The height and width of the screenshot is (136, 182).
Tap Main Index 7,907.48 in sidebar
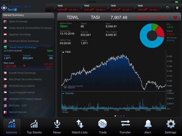tap(10, 66)
